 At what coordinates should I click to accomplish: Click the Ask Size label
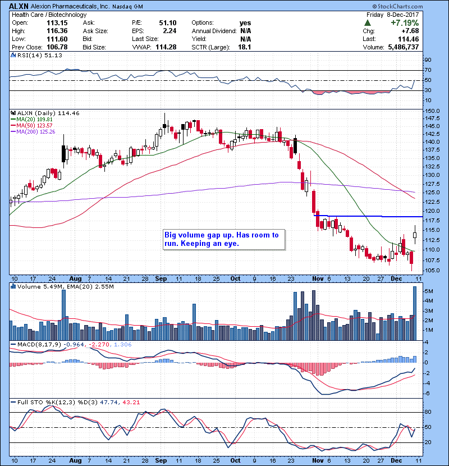95,31
